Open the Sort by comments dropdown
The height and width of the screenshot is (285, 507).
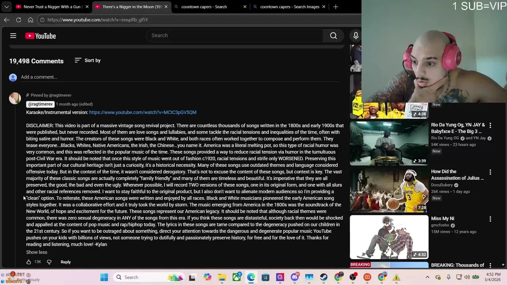pos(88,61)
